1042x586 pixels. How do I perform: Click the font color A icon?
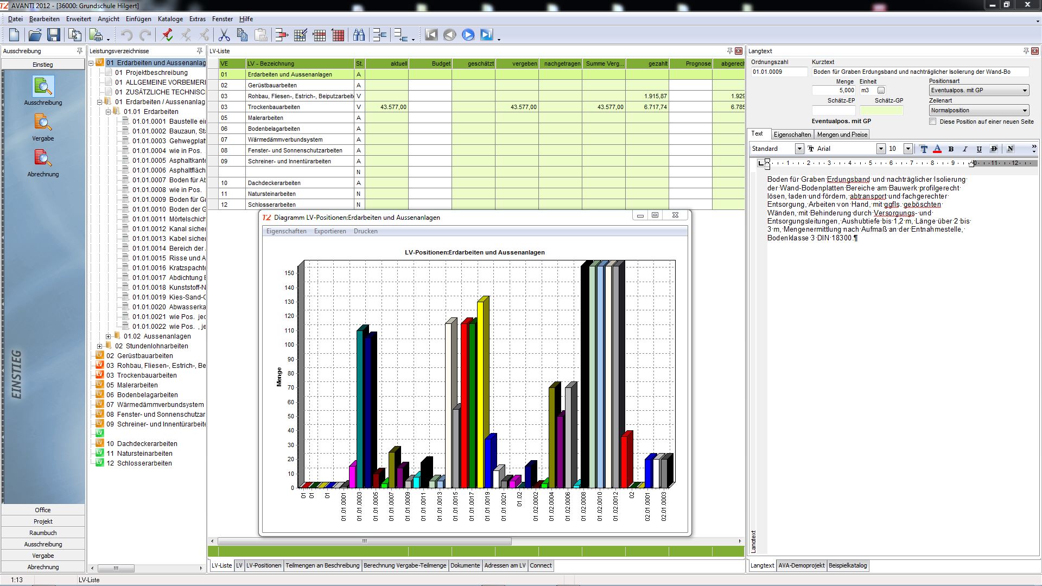pos(937,149)
